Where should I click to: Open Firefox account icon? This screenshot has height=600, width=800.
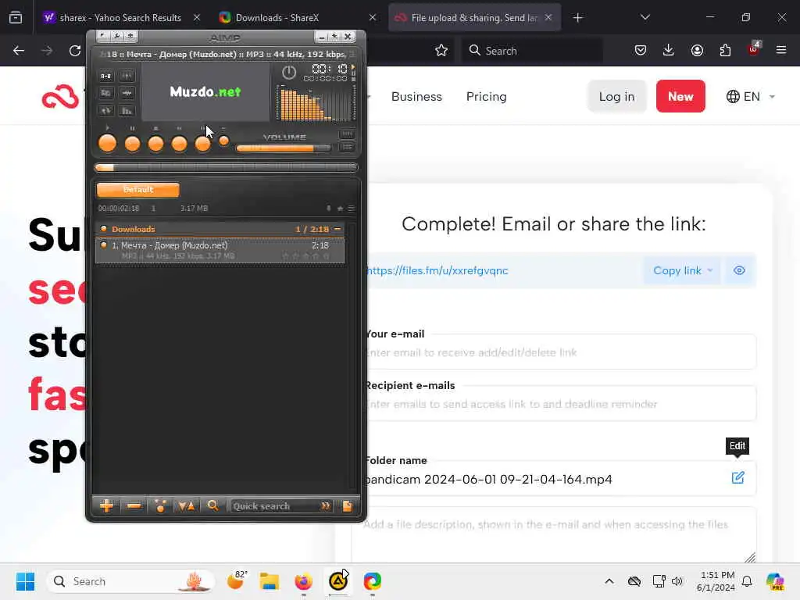(x=697, y=50)
